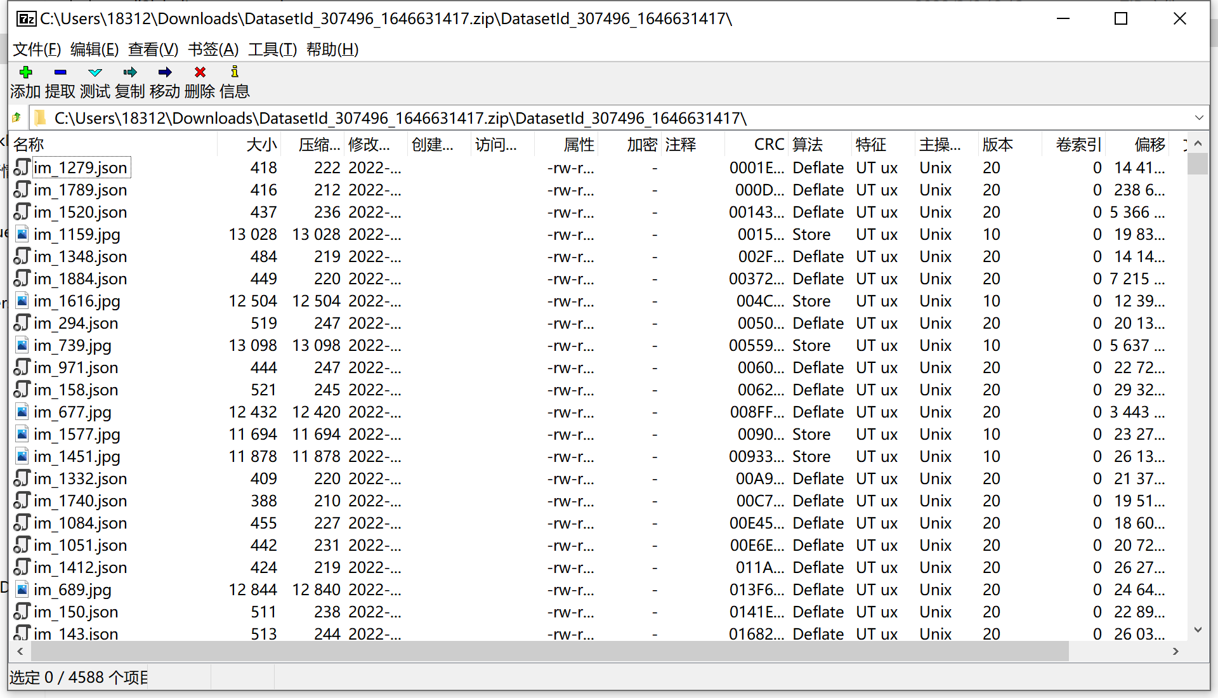This screenshot has height=698, width=1218.
Task: Open the View (查看) menu
Action: 153,49
